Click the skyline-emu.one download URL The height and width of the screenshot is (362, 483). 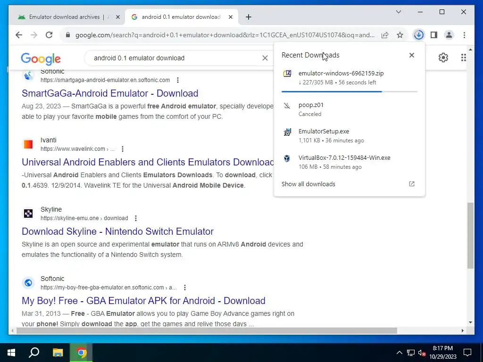(x=84, y=218)
